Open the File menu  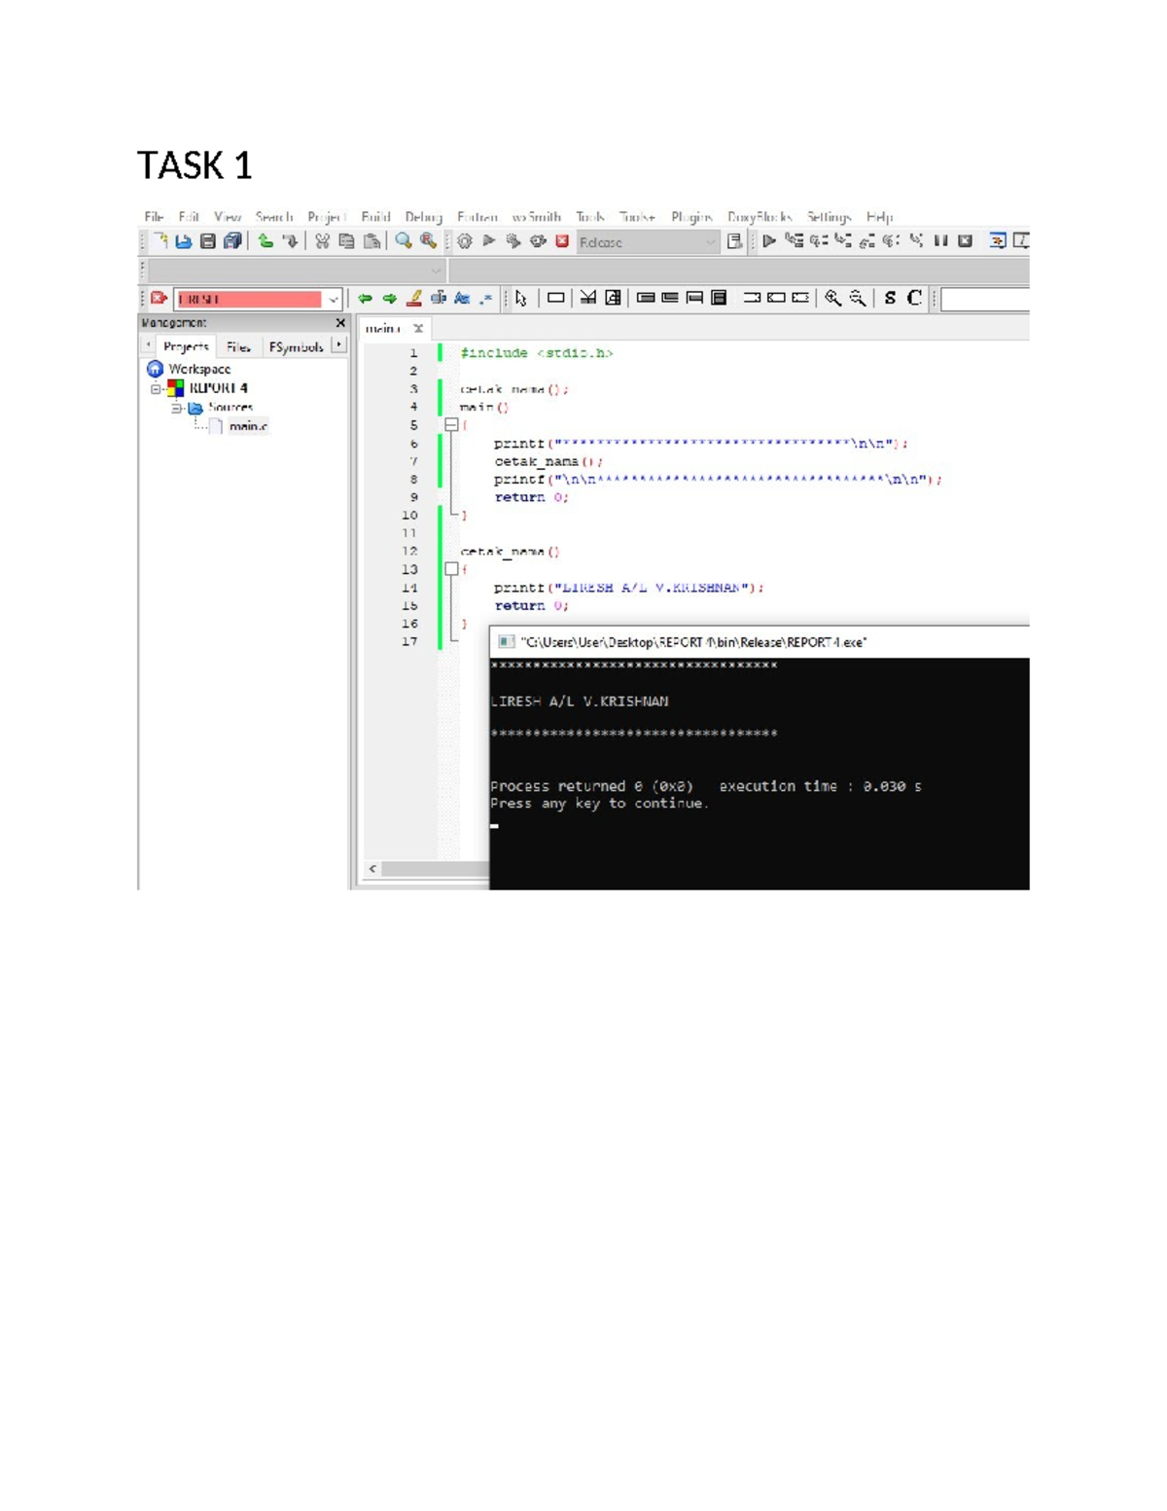(154, 217)
